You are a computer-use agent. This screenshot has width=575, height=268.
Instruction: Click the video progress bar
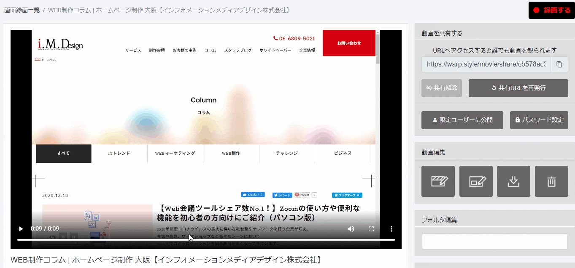coord(206,240)
